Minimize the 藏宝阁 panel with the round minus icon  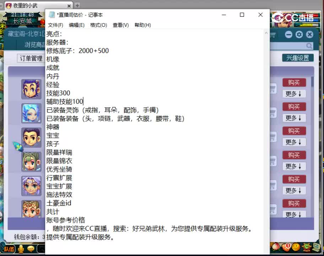(289, 34)
